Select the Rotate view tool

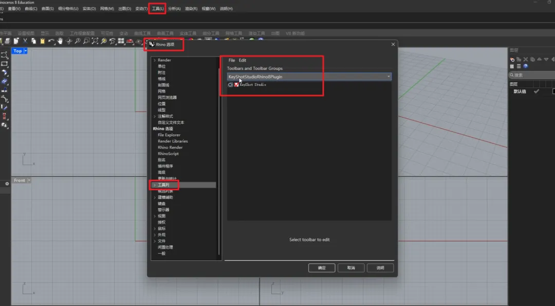69,41
